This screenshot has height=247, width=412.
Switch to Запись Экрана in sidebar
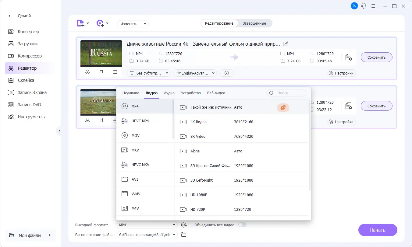pos(32,92)
